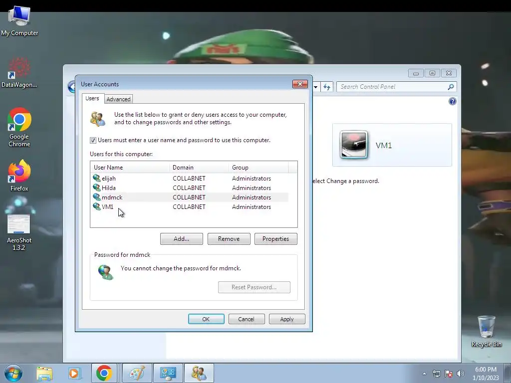Click the Apply button
Screen dimensions: 511x383
pos(287,319)
